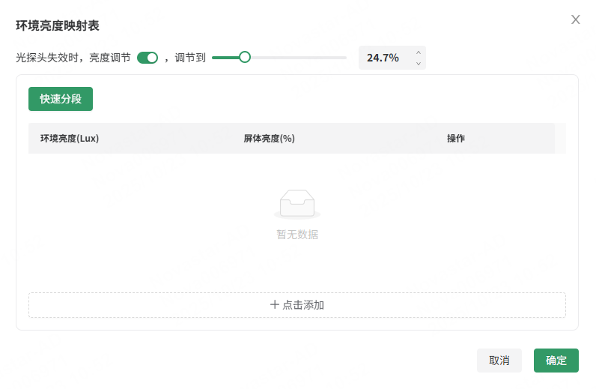Click the plus icon in the add row
The width and height of the screenshot is (596, 389).
click(275, 305)
